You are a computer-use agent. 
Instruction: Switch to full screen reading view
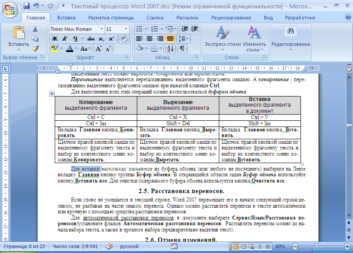pyautogui.click(x=244, y=246)
